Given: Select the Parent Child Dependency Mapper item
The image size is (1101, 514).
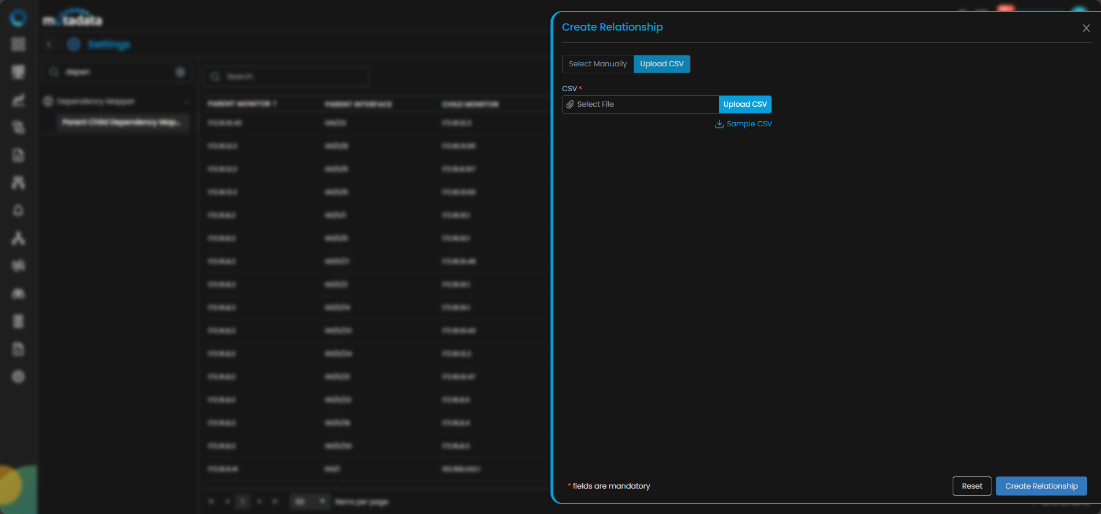Looking at the screenshot, I should click(x=121, y=122).
